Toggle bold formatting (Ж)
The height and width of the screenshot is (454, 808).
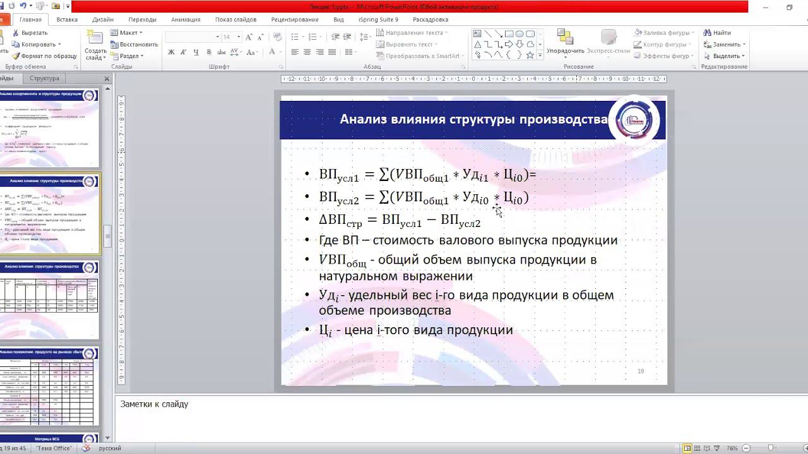click(x=171, y=52)
